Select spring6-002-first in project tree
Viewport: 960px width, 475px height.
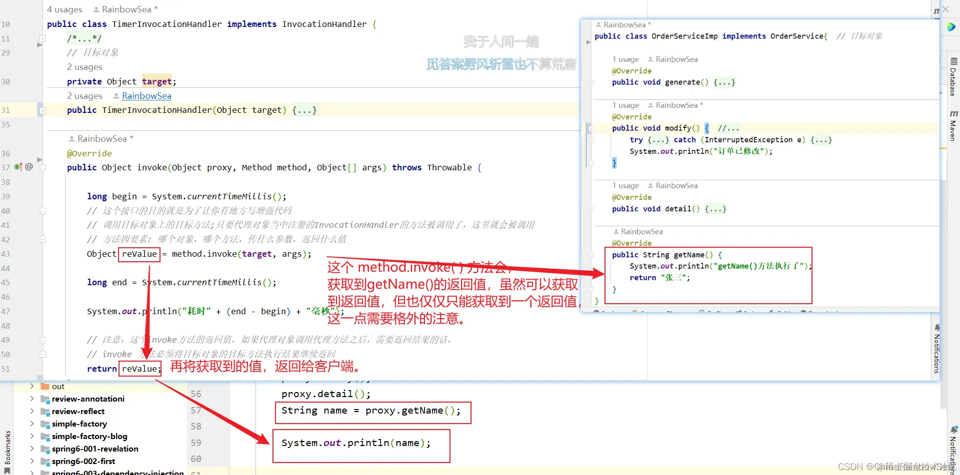[83, 461]
